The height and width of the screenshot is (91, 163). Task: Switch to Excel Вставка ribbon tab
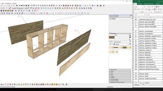point(140,4)
